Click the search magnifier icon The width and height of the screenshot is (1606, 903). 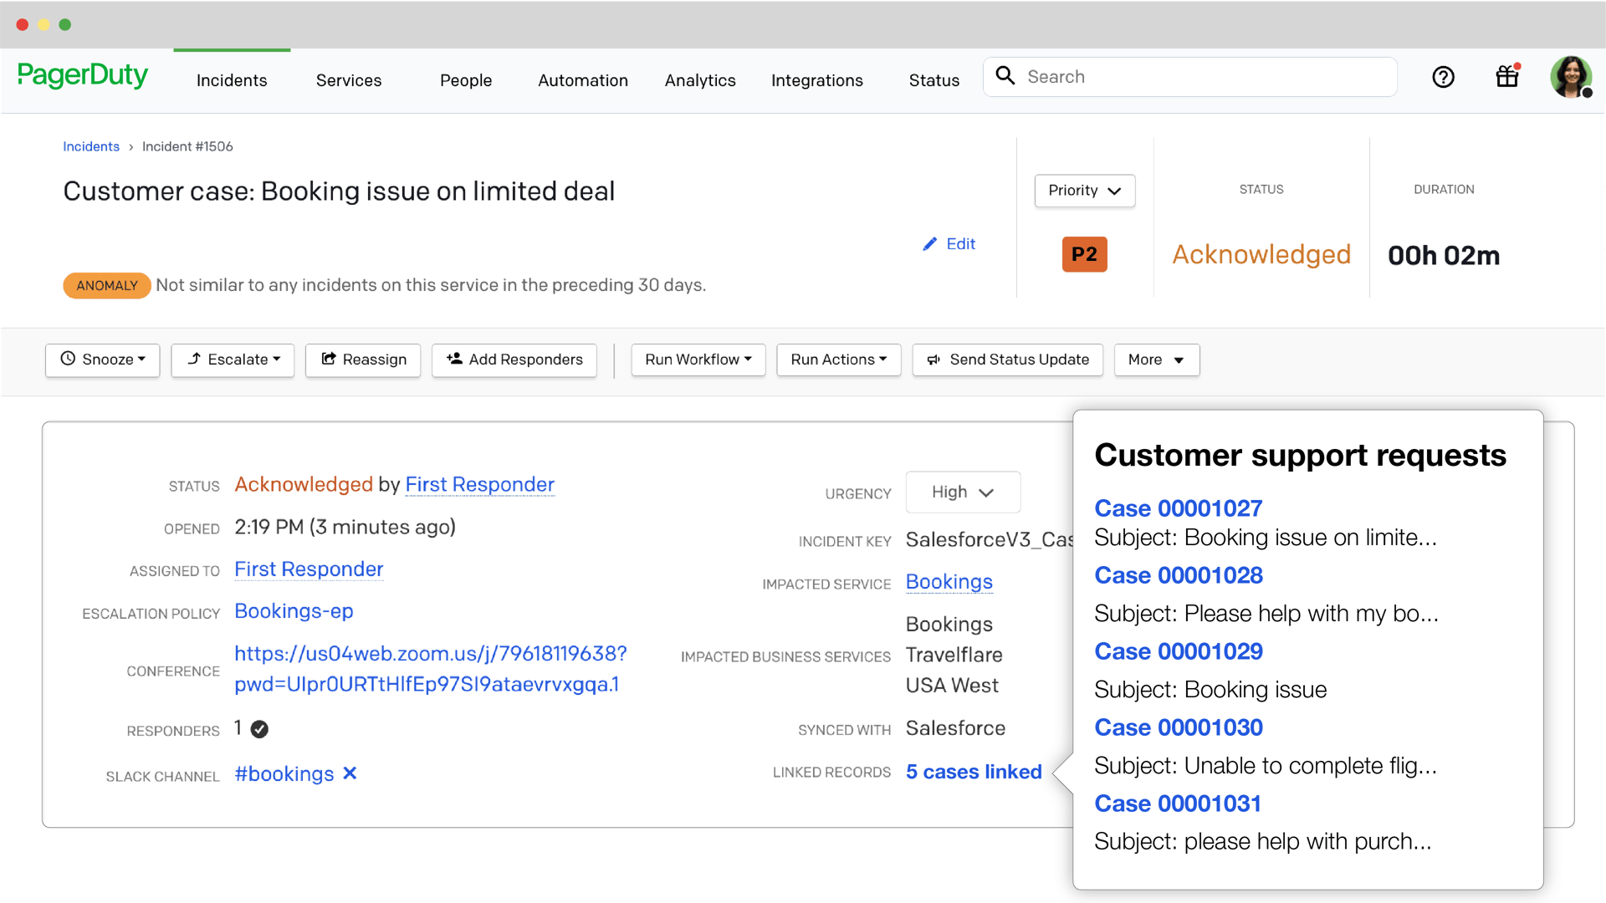coord(1005,76)
